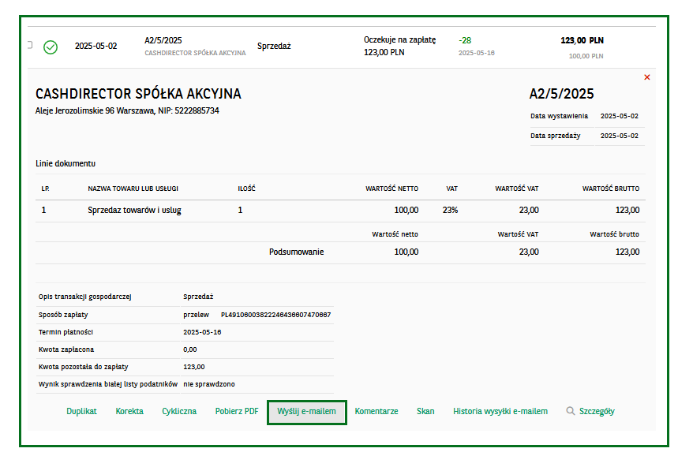The image size is (693, 467).
Task: Click the heading CASHDIRECTOR SPÓŁKA AKCYJNA
Action: [x=138, y=94]
